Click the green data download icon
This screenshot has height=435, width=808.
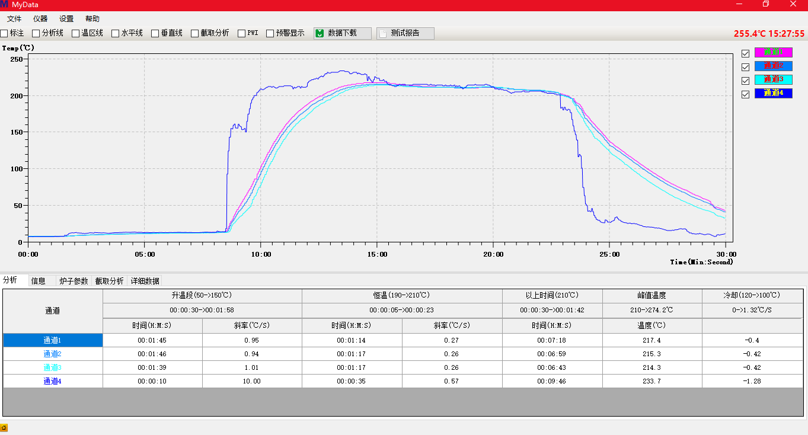click(320, 33)
